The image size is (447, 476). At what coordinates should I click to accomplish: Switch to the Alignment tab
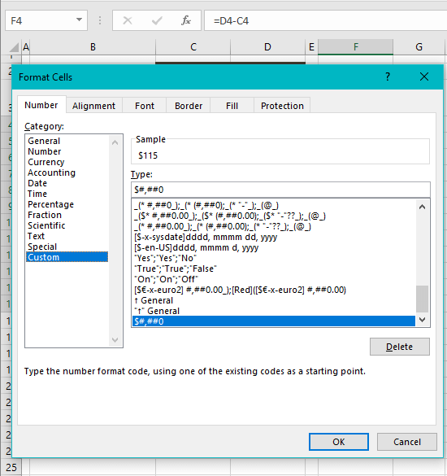[x=93, y=106]
